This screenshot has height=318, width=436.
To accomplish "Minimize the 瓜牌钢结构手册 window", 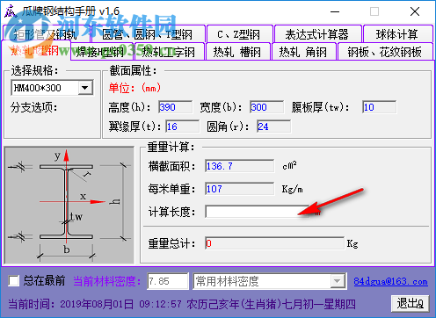I will pos(335,11).
